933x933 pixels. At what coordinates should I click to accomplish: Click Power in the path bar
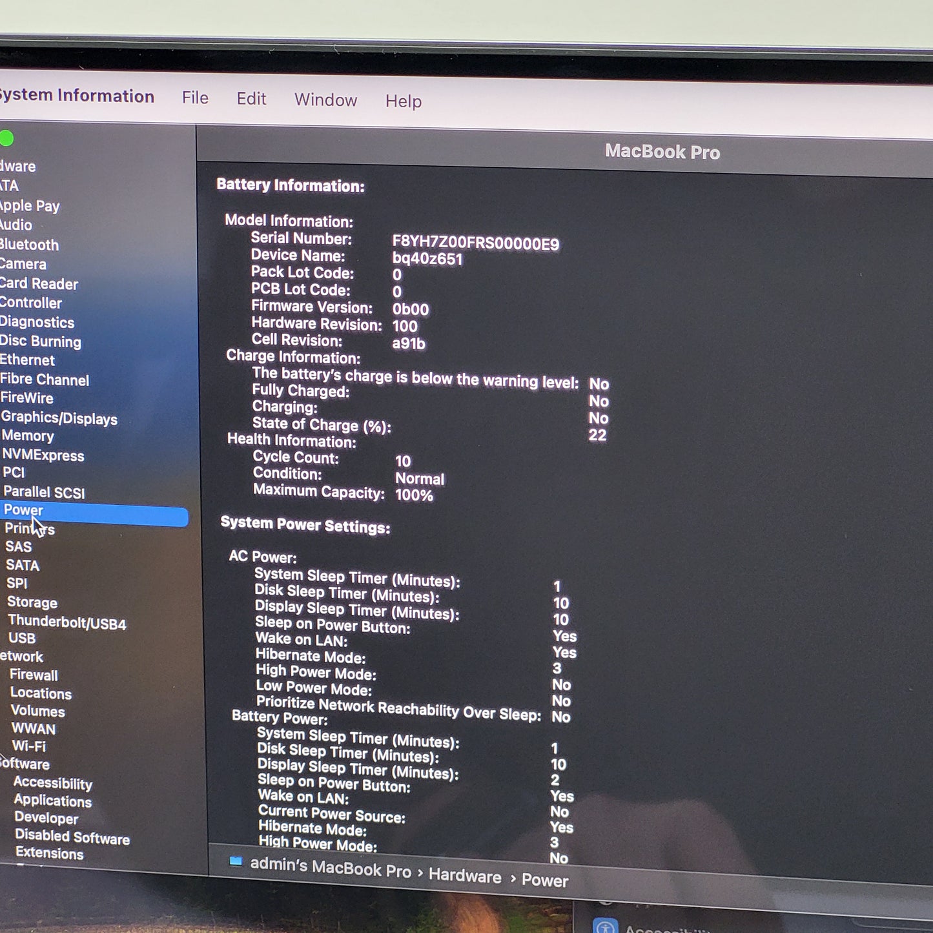point(545,880)
